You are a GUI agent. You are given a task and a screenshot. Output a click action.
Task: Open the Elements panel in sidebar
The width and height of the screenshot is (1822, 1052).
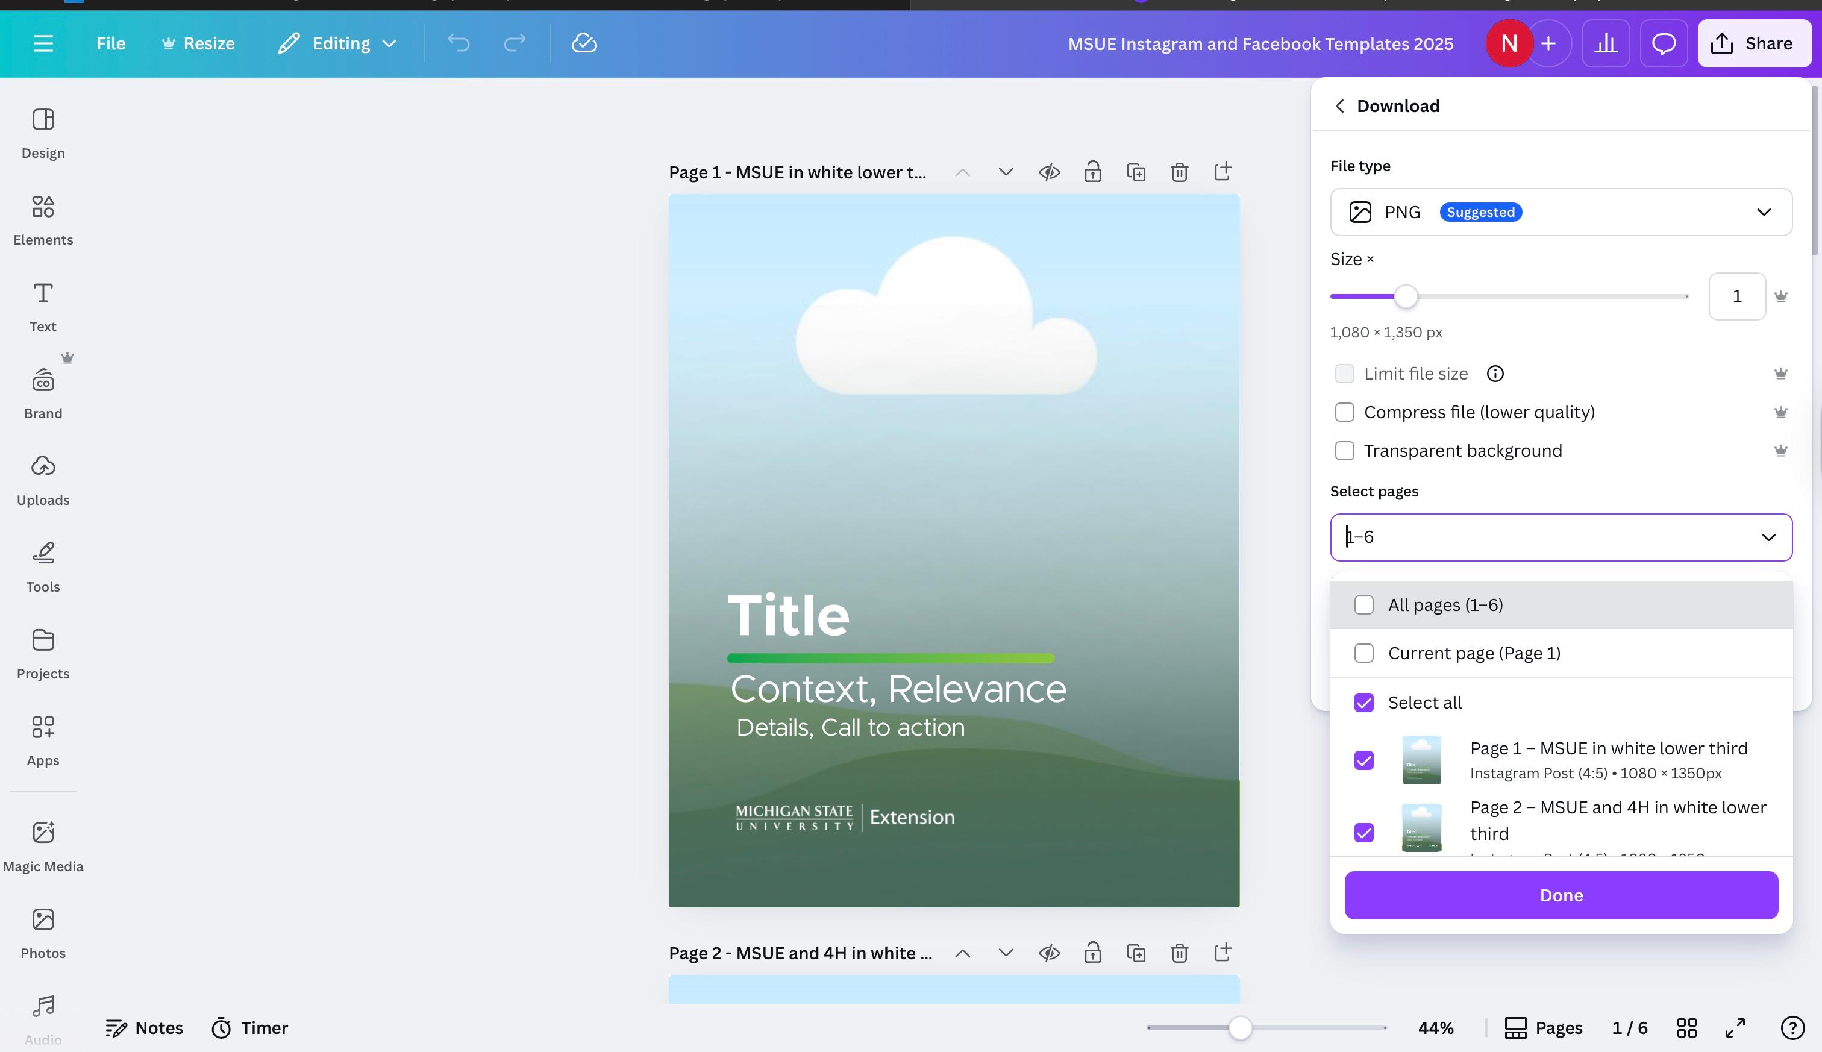tap(43, 219)
